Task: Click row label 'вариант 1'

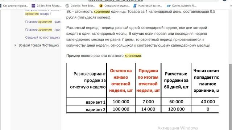Action: pos(96,102)
